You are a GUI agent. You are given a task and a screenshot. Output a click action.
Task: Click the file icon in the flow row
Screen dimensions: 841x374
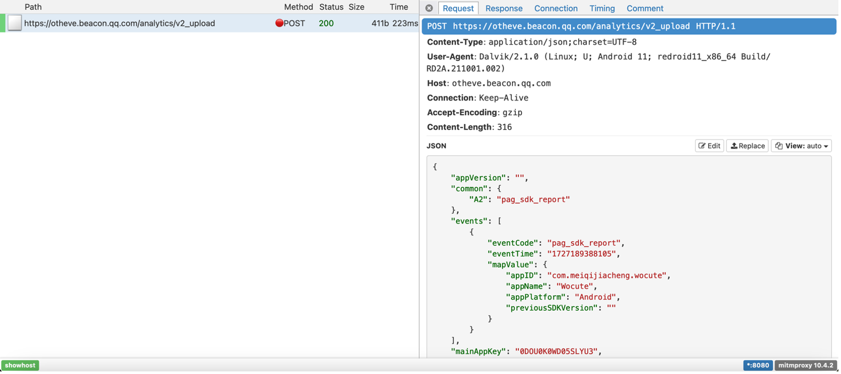pos(15,23)
